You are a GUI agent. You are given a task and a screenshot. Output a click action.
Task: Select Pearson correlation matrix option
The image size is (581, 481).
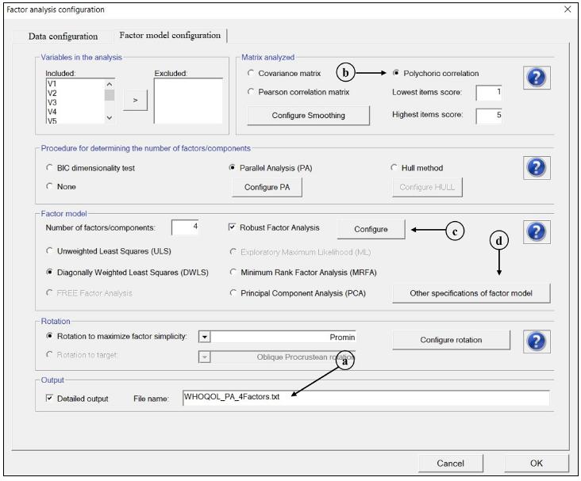tap(251, 93)
